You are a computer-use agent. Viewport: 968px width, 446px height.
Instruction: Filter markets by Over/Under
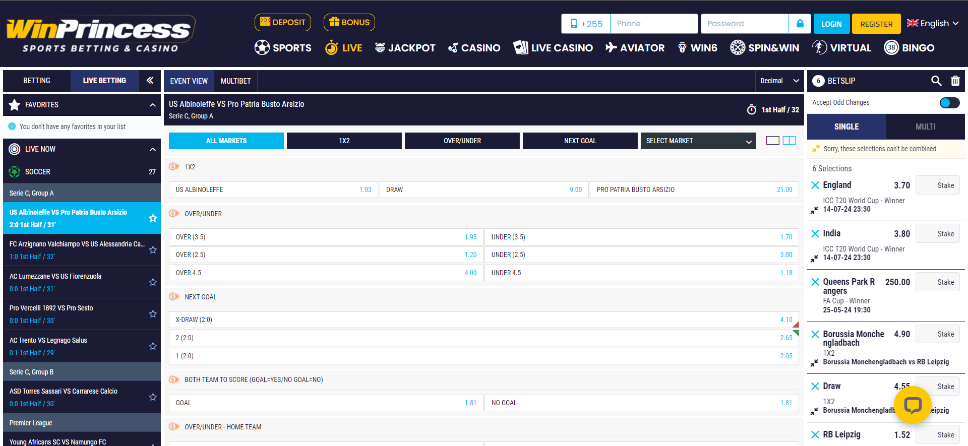462,141
